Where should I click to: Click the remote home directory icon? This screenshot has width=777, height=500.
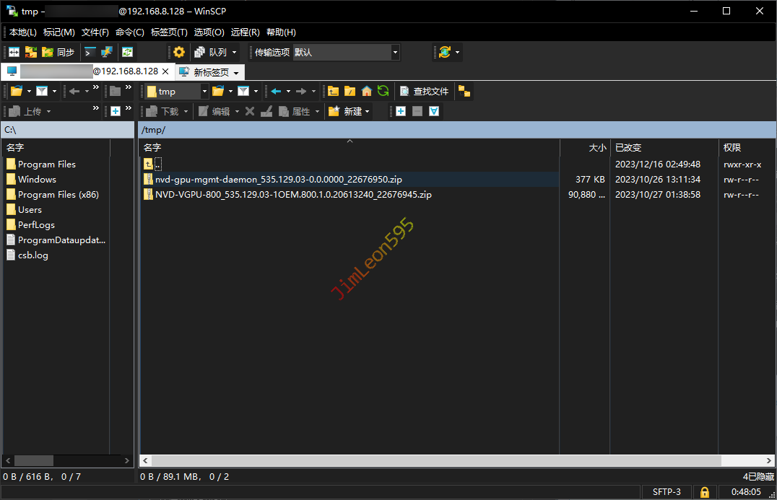tap(367, 91)
